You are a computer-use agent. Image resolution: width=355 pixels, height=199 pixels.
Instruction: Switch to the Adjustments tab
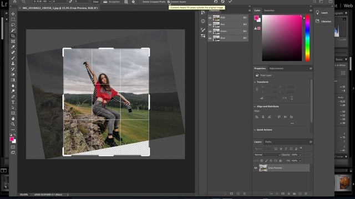pos(276,69)
